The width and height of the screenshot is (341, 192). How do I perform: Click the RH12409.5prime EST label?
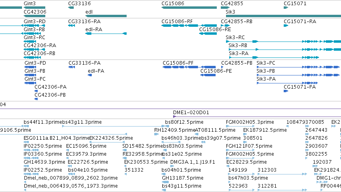pyautogui.click(x=175, y=130)
